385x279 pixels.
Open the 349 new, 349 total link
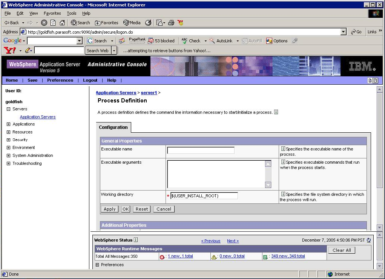tap(288, 256)
